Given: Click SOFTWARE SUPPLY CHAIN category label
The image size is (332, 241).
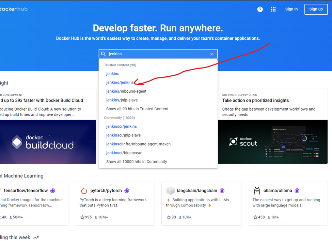Looking at the screenshot, I should pyautogui.click(x=240, y=95).
